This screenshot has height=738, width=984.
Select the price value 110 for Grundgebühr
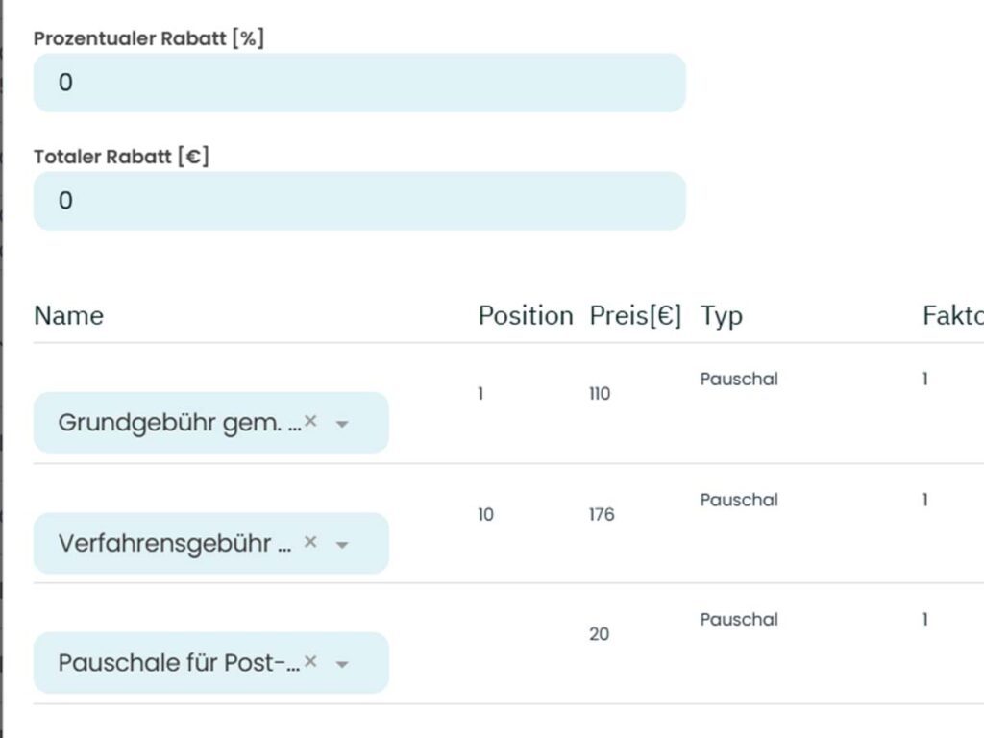[x=600, y=394]
